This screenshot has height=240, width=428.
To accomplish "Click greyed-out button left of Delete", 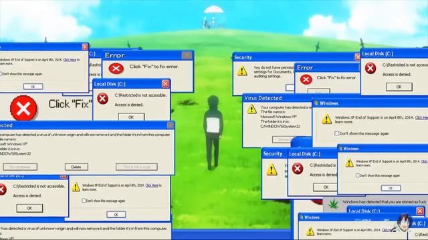I will click(20, 167).
